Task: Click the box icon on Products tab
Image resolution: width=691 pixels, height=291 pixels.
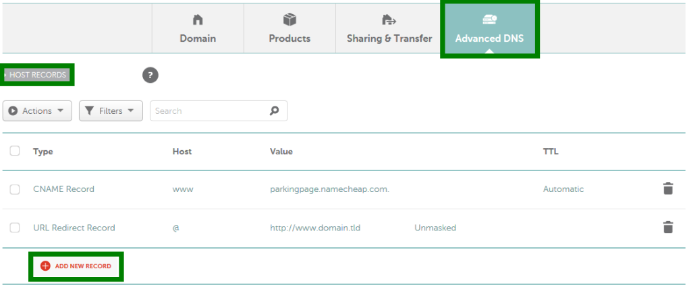Action: (289, 20)
